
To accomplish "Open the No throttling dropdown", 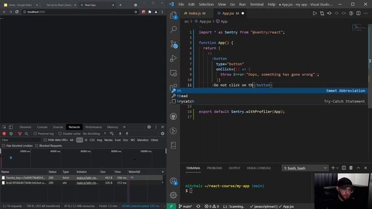I will pyautogui.click(x=94, y=134).
